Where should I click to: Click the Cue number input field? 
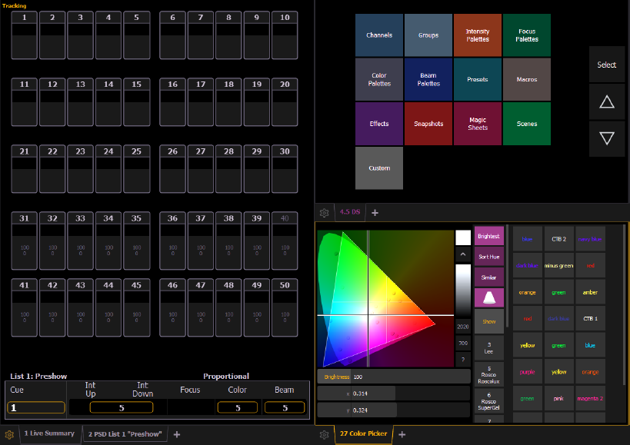point(36,407)
